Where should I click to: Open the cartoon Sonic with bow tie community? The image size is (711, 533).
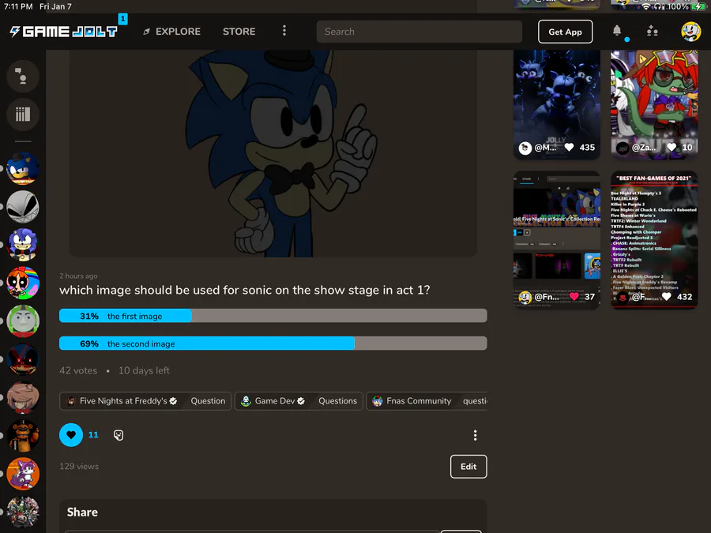tap(23, 245)
